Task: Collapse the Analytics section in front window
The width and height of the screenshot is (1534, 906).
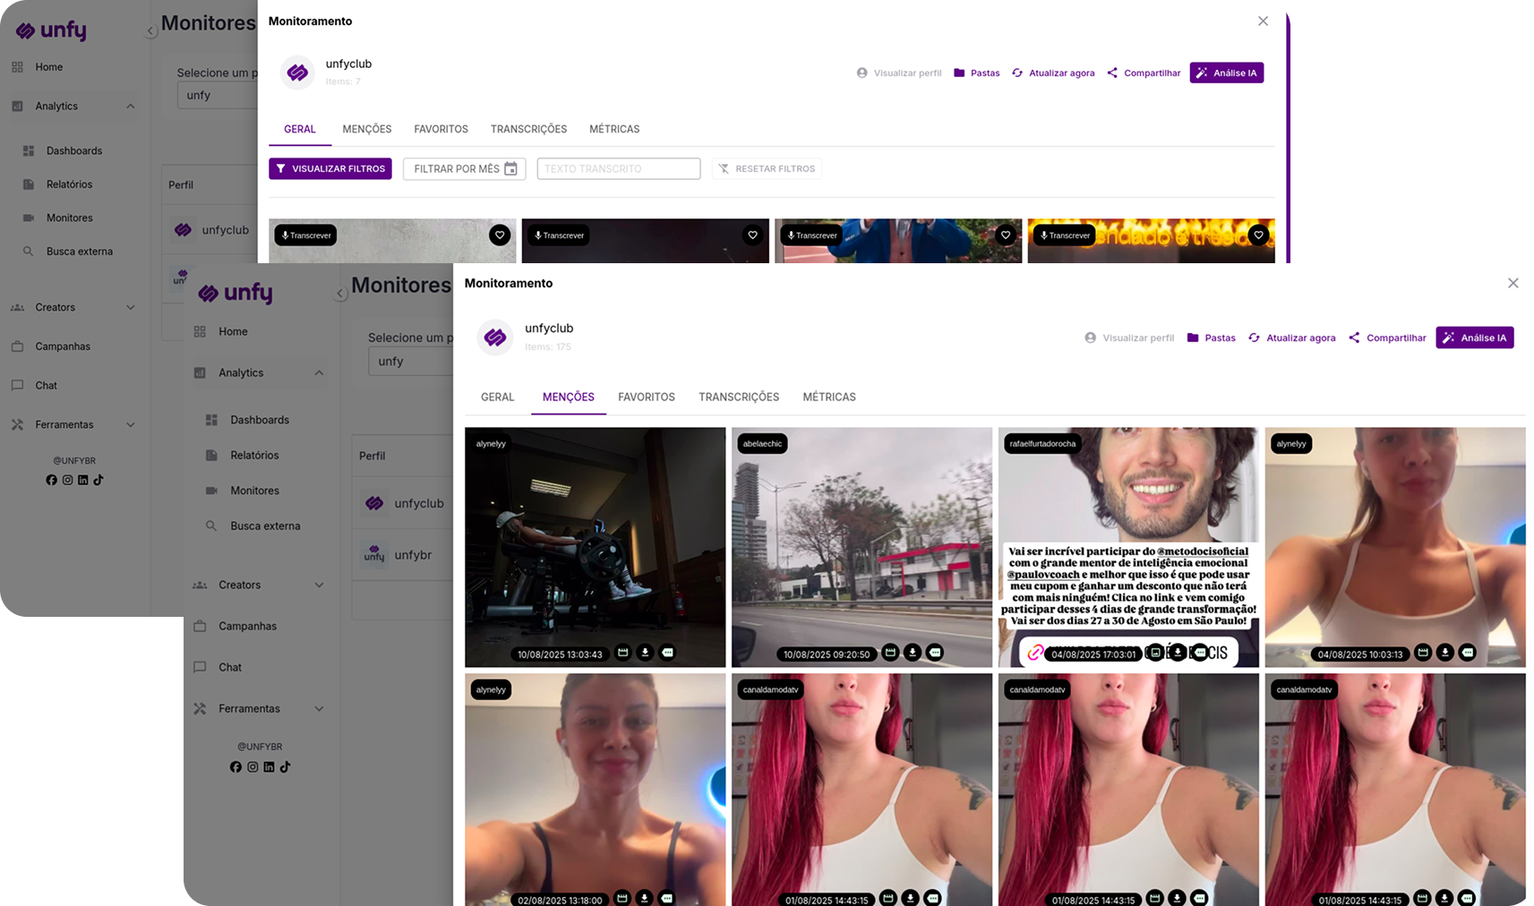Action: [319, 373]
